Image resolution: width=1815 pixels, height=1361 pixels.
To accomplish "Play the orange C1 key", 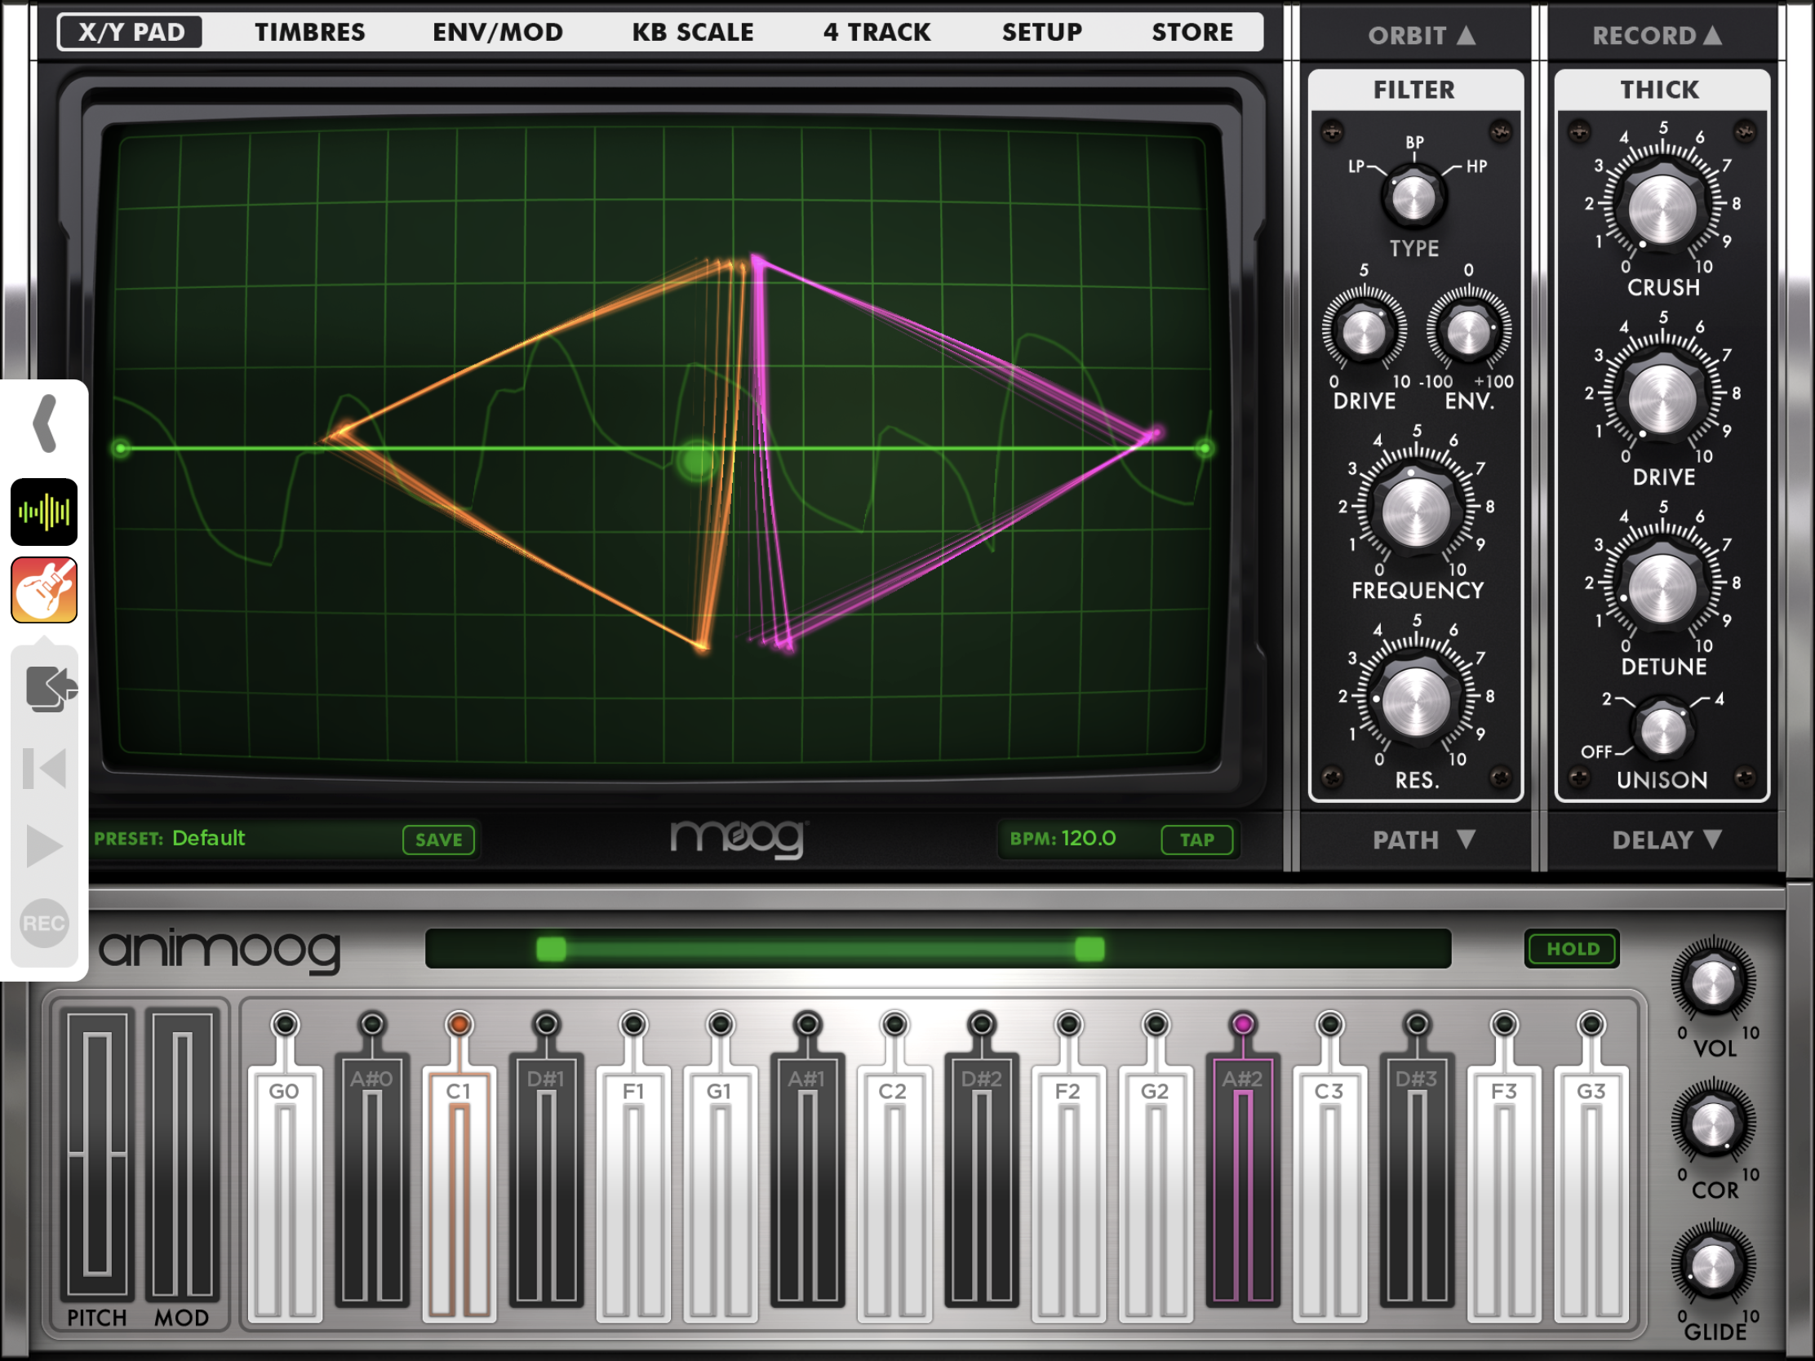I will (459, 1194).
